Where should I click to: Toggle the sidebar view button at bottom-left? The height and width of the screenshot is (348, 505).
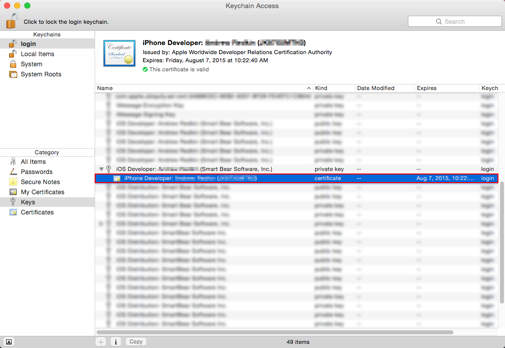9,342
